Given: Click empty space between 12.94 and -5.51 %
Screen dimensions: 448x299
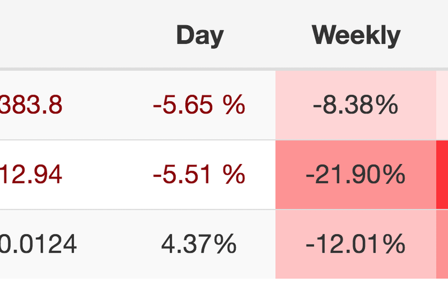Looking at the screenshot, I should [x=106, y=175].
